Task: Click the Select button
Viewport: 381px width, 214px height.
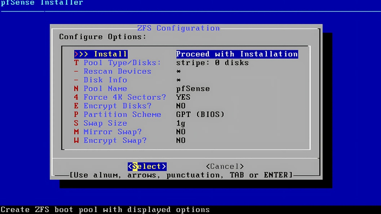Action: 147,166
